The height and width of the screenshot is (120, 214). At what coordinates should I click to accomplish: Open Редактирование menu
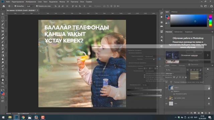18,2
